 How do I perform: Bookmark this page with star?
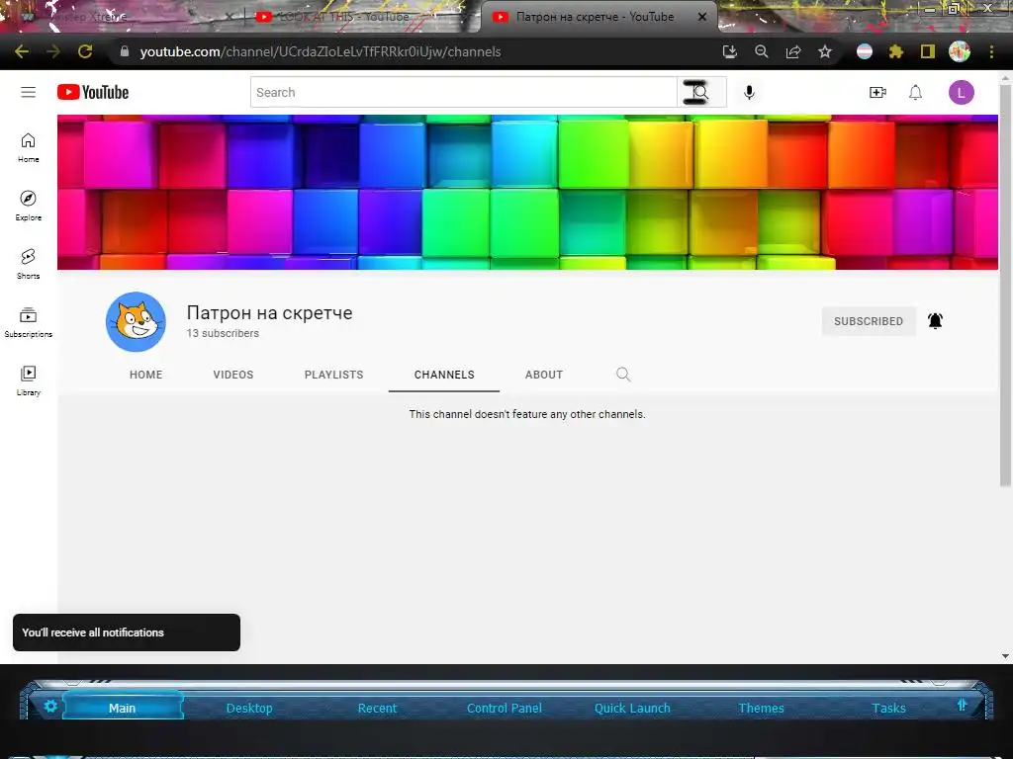824,51
